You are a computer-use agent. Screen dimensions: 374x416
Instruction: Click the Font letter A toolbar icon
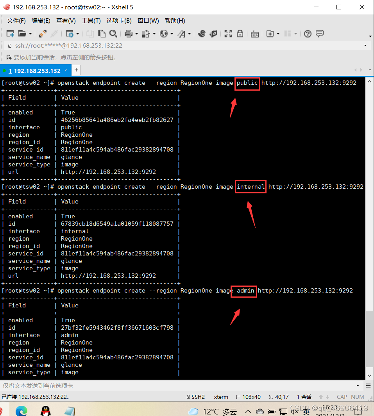[182, 34]
